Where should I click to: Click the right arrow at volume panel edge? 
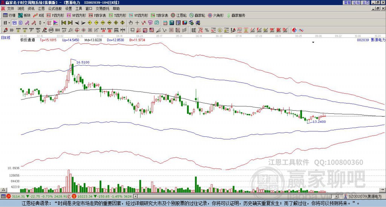pyautogui.click(x=383, y=190)
